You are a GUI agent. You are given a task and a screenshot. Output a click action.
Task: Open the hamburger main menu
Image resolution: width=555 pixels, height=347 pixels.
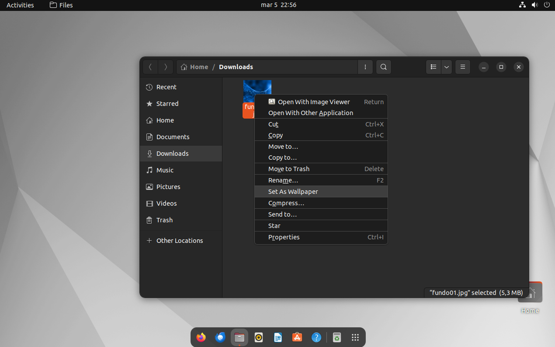pyautogui.click(x=462, y=67)
